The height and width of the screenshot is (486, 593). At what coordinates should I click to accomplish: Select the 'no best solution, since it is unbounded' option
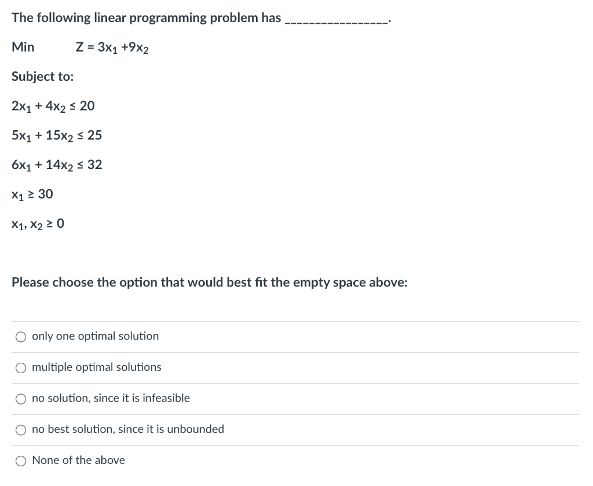click(x=21, y=429)
